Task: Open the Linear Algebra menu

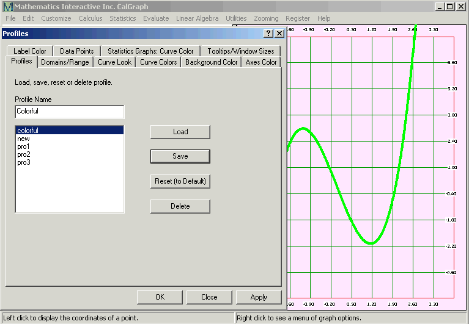Action: 197,18
